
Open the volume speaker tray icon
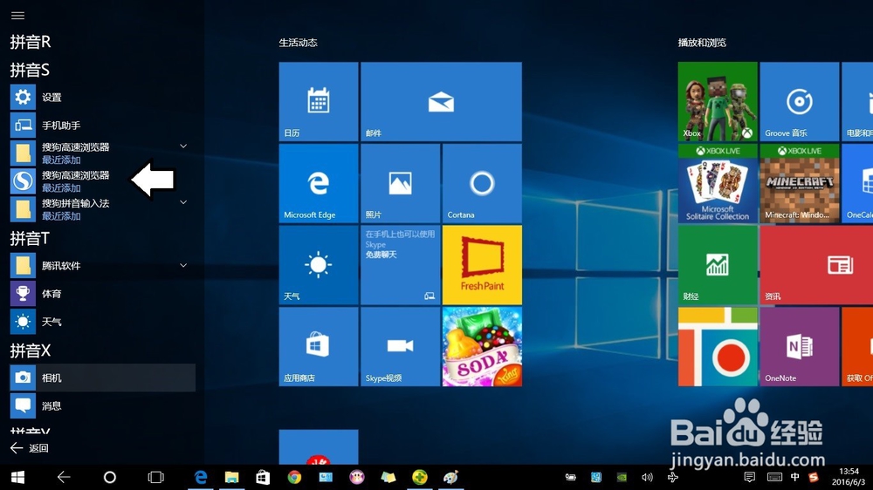tap(647, 477)
